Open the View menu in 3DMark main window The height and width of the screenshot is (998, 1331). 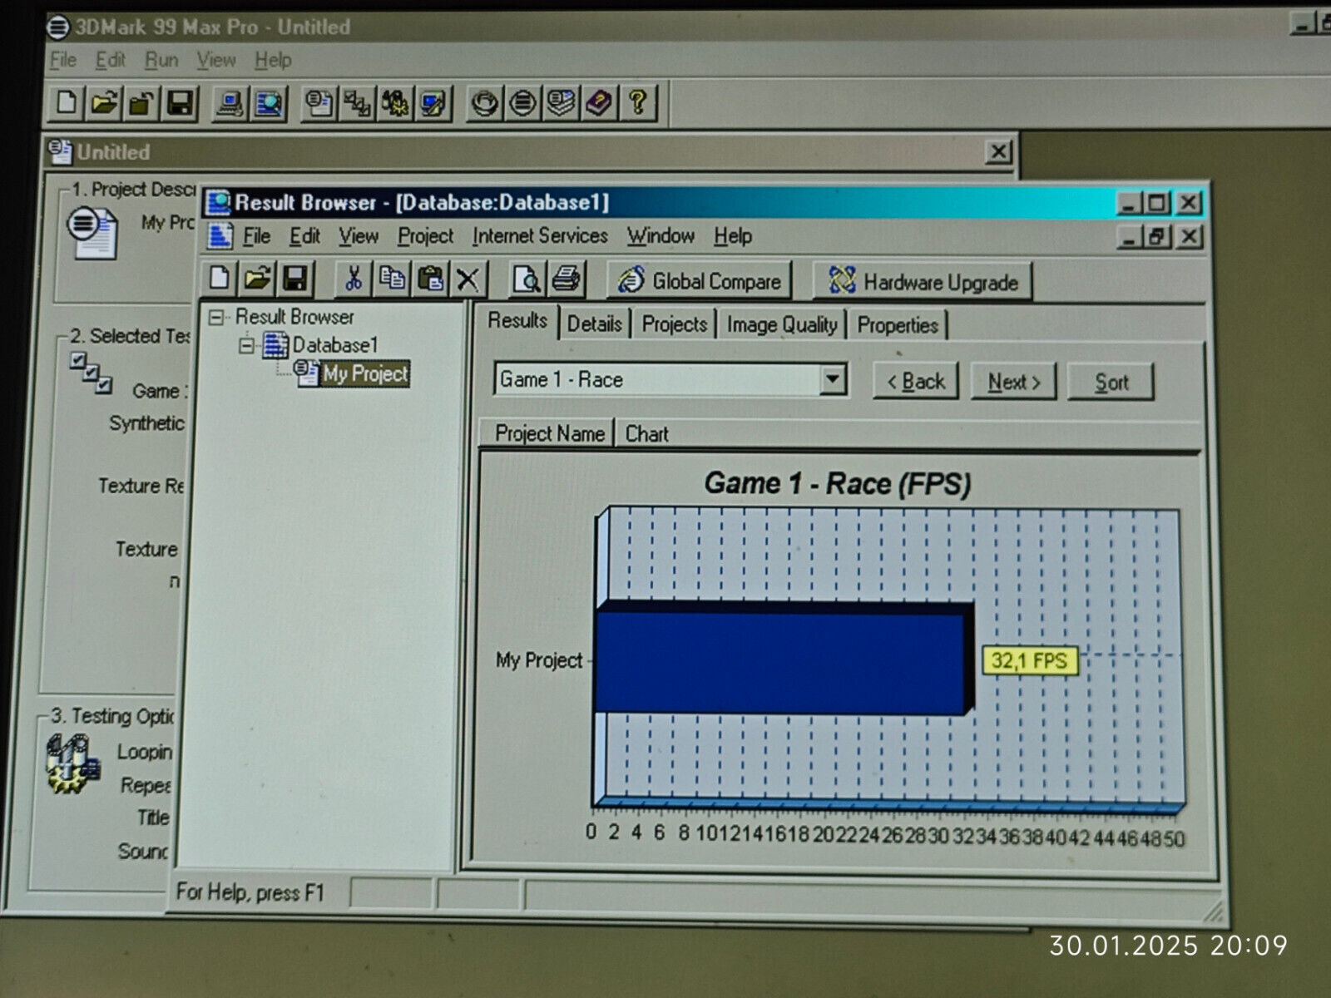click(215, 60)
